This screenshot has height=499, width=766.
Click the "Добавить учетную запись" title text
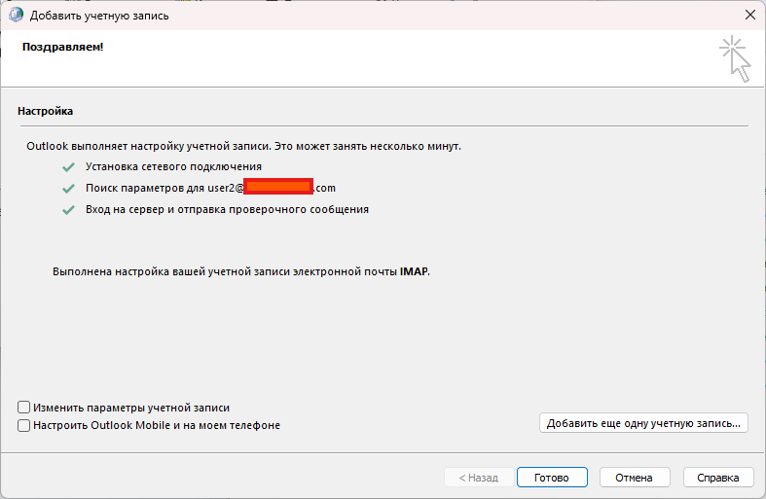point(99,15)
